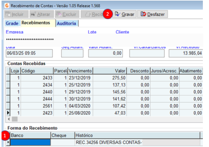Click the grid's left scroll arrow
This screenshot has width=209, height=147.
9,119
